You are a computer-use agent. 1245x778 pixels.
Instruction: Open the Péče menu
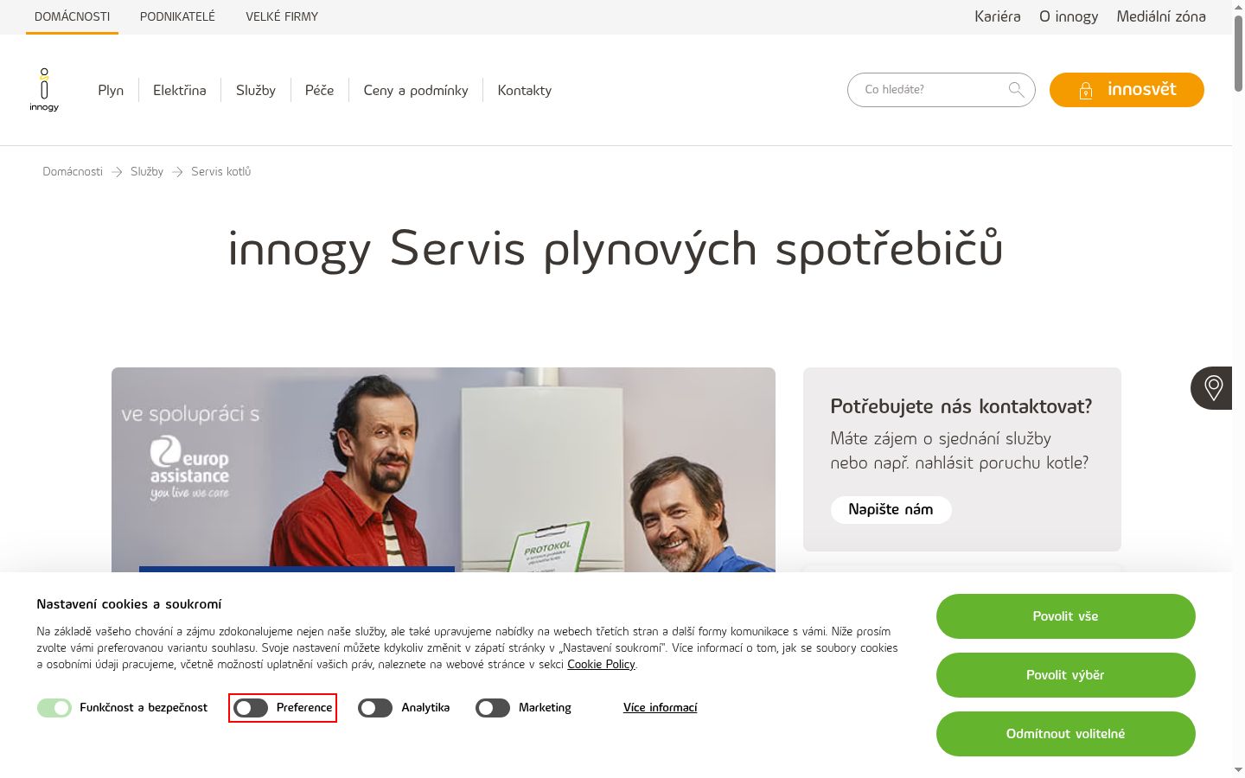click(319, 90)
